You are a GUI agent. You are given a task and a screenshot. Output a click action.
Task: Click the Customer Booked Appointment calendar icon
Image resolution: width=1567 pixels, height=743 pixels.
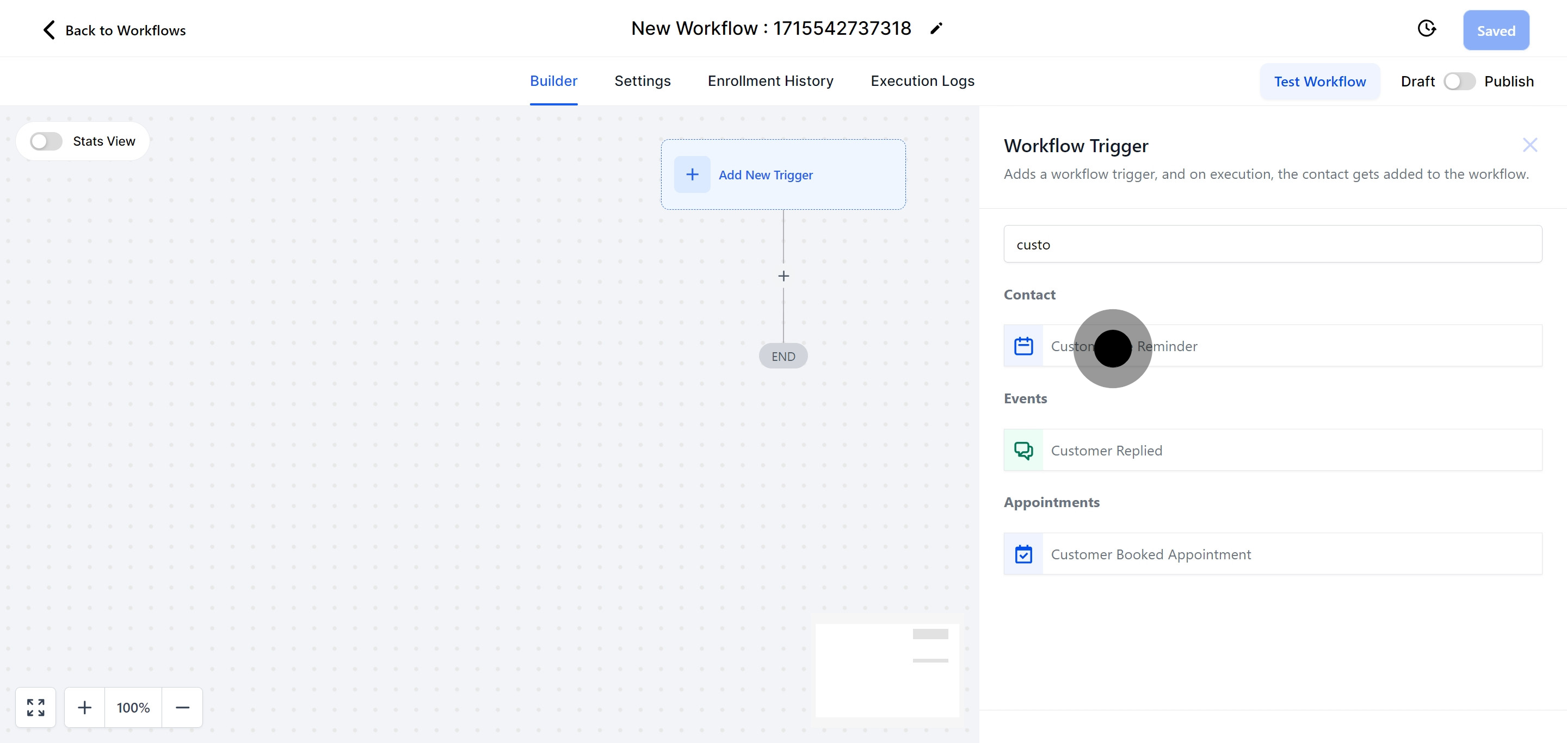1023,554
